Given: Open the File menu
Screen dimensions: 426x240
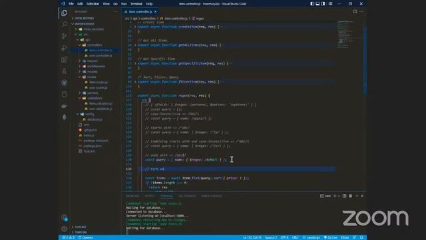Looking at the screenshot, I should coord(71,4).
